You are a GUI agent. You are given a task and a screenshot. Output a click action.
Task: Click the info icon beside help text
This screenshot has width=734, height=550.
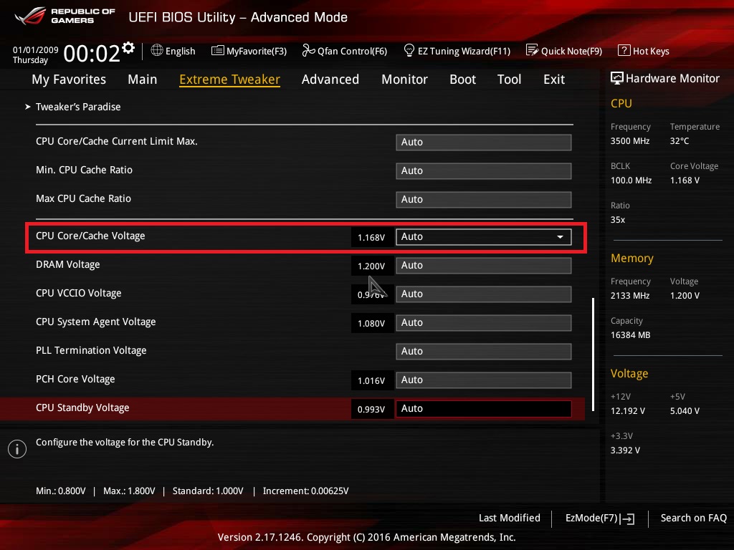coord(16,448)
